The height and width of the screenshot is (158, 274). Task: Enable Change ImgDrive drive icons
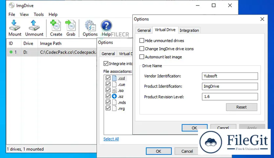tap(142, 49)
